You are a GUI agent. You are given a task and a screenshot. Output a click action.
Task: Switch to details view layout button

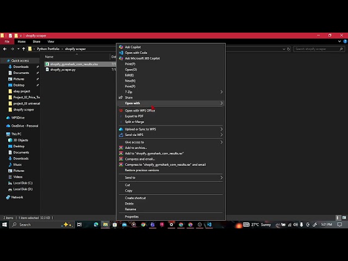tap(338, 218)
